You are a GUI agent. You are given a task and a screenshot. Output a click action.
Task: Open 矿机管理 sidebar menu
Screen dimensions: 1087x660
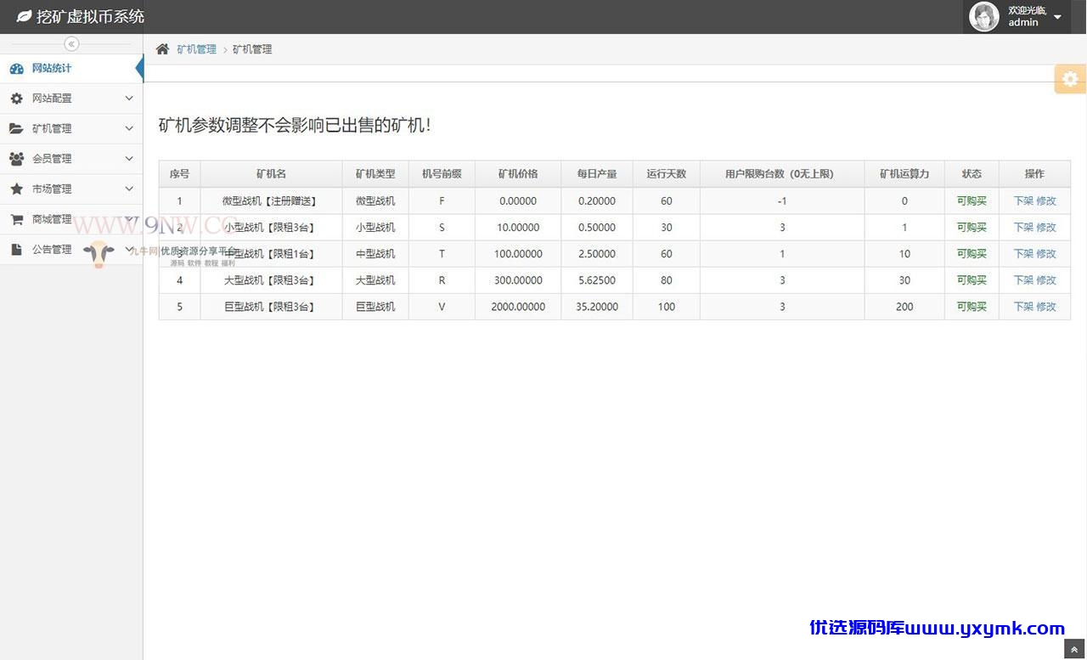71,128
